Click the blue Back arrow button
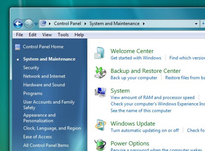This screenshot has height=151, width=205. tap(18, 24)
